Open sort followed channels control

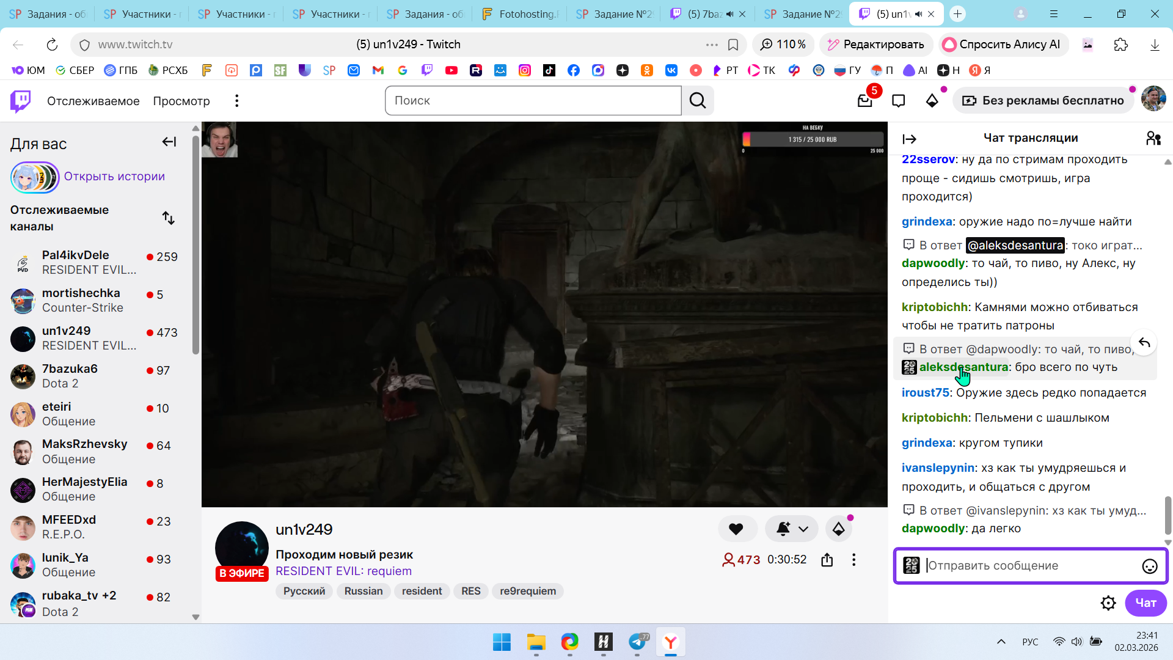(x=169, y=218)
